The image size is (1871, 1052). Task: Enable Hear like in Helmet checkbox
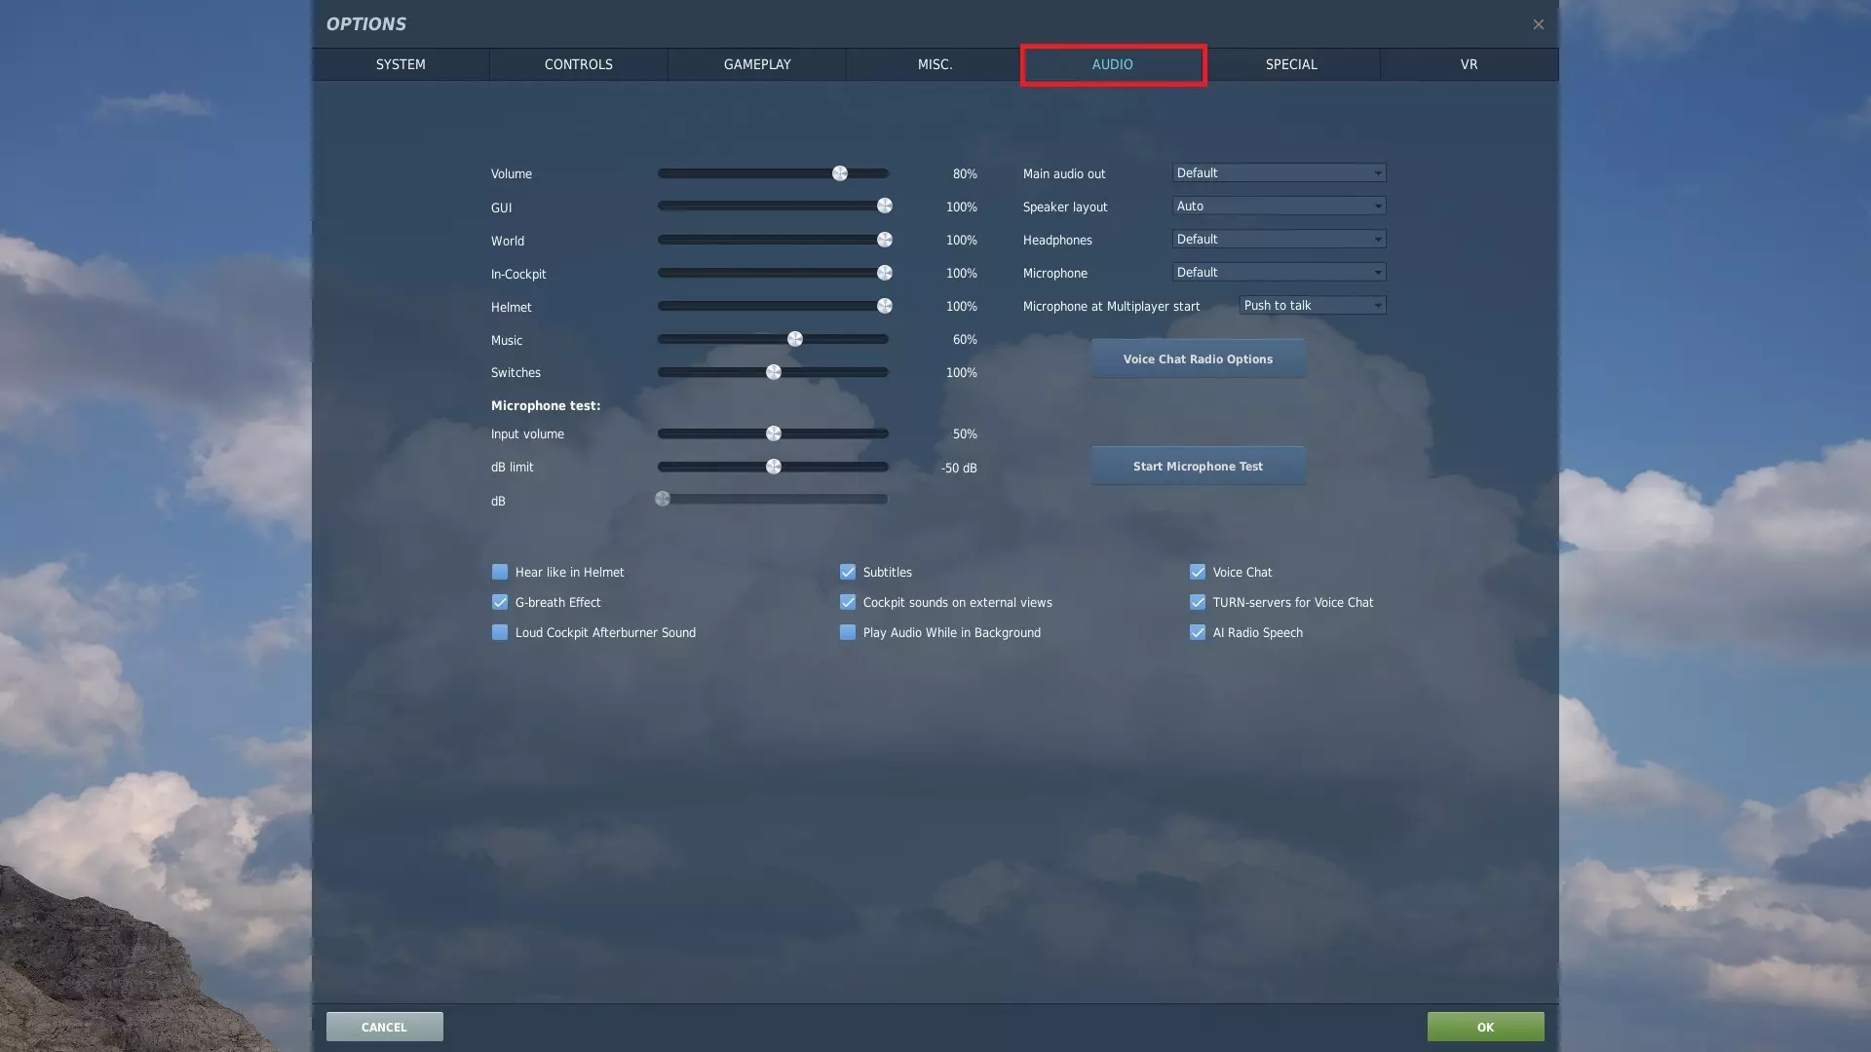pyautogui.click(x=500, y=572)
